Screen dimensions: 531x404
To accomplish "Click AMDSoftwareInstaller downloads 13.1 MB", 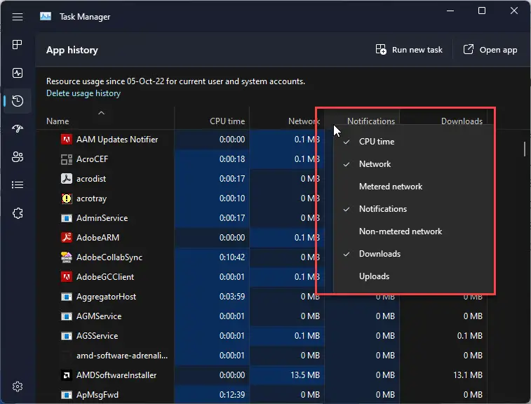I will pyautogui.click(x=468, y=375).
